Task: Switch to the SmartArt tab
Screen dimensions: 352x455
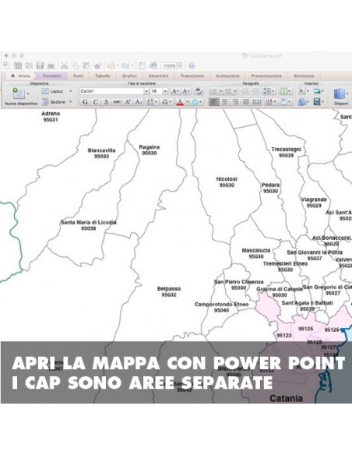Action: tap(158, 76)
